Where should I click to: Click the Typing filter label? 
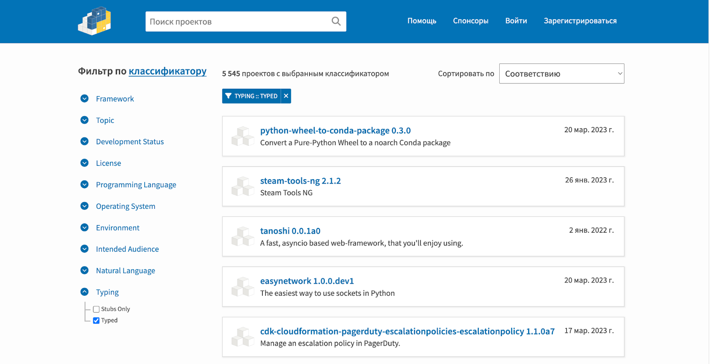pyautogui.click(x=107, y=292)
